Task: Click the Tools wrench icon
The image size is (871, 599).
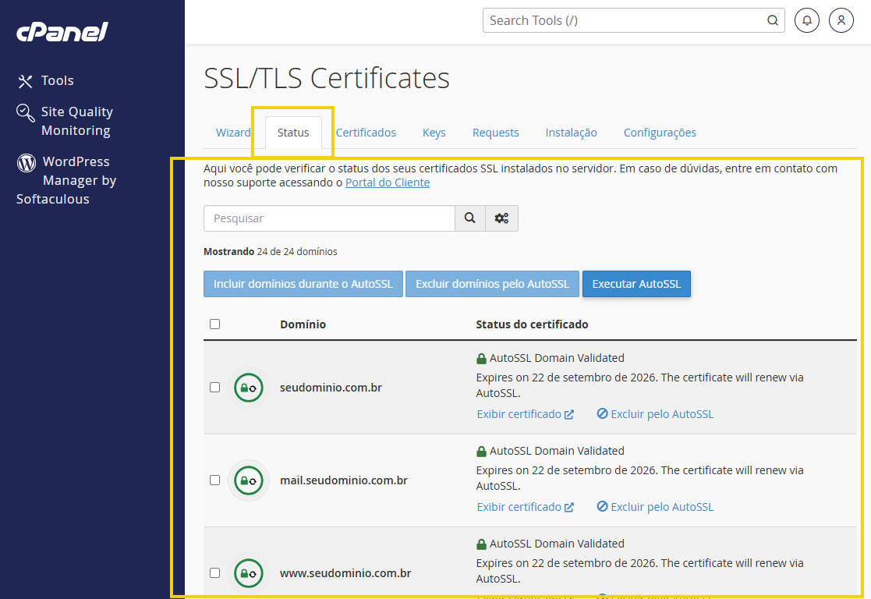Action: point(25,82)
